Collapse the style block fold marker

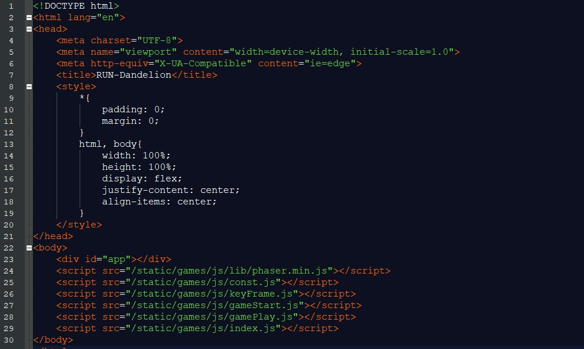[29, 86]
